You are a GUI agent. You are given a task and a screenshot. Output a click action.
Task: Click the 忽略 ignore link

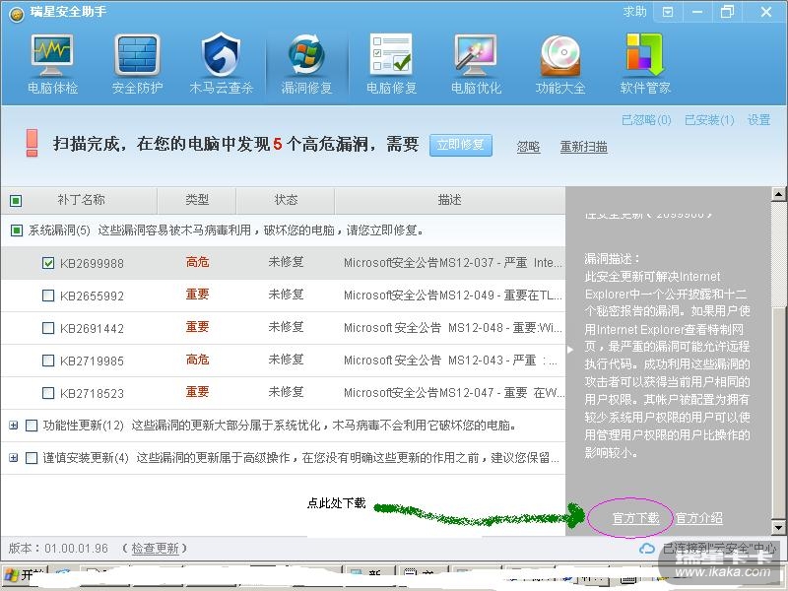pos(528,147)
